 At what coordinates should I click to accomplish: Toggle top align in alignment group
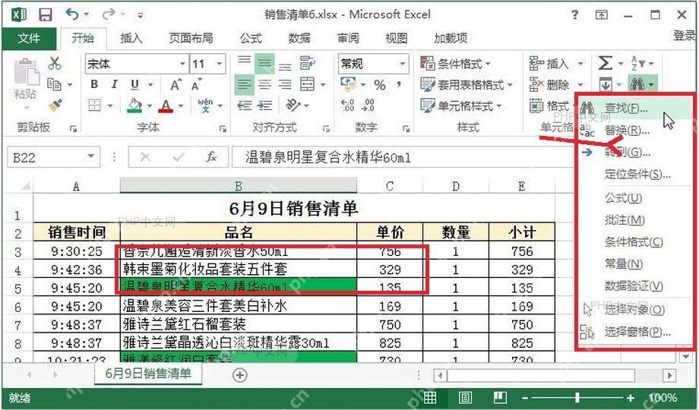coord(245,63)
